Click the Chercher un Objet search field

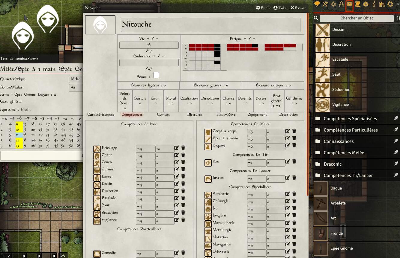[x=357, y=18]
